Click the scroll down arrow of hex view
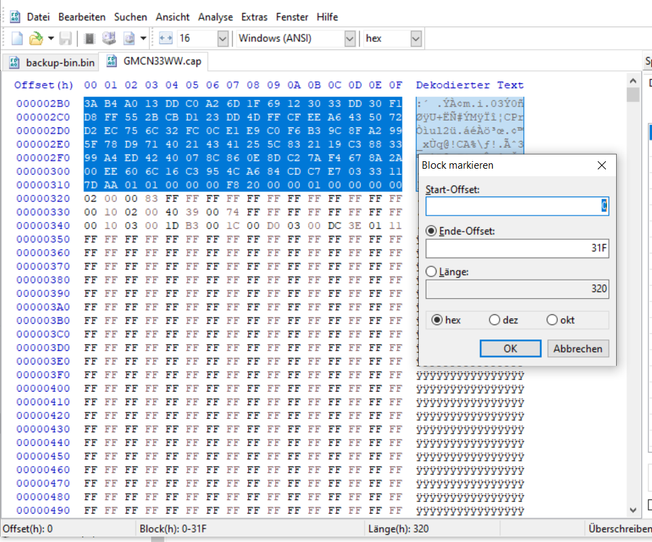652x542 pixels. [633, 510]
